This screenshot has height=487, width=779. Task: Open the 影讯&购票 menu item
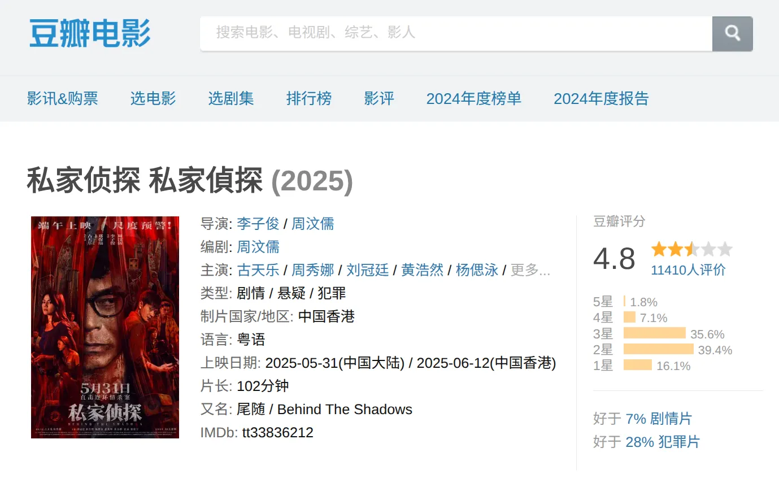pos(63,98)
